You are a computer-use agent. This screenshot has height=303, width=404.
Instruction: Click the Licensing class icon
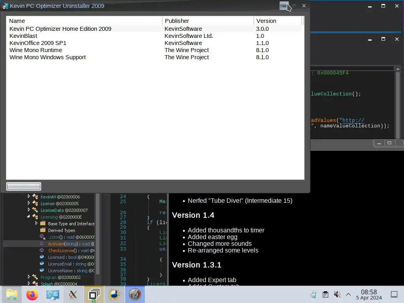coord(35,217)
